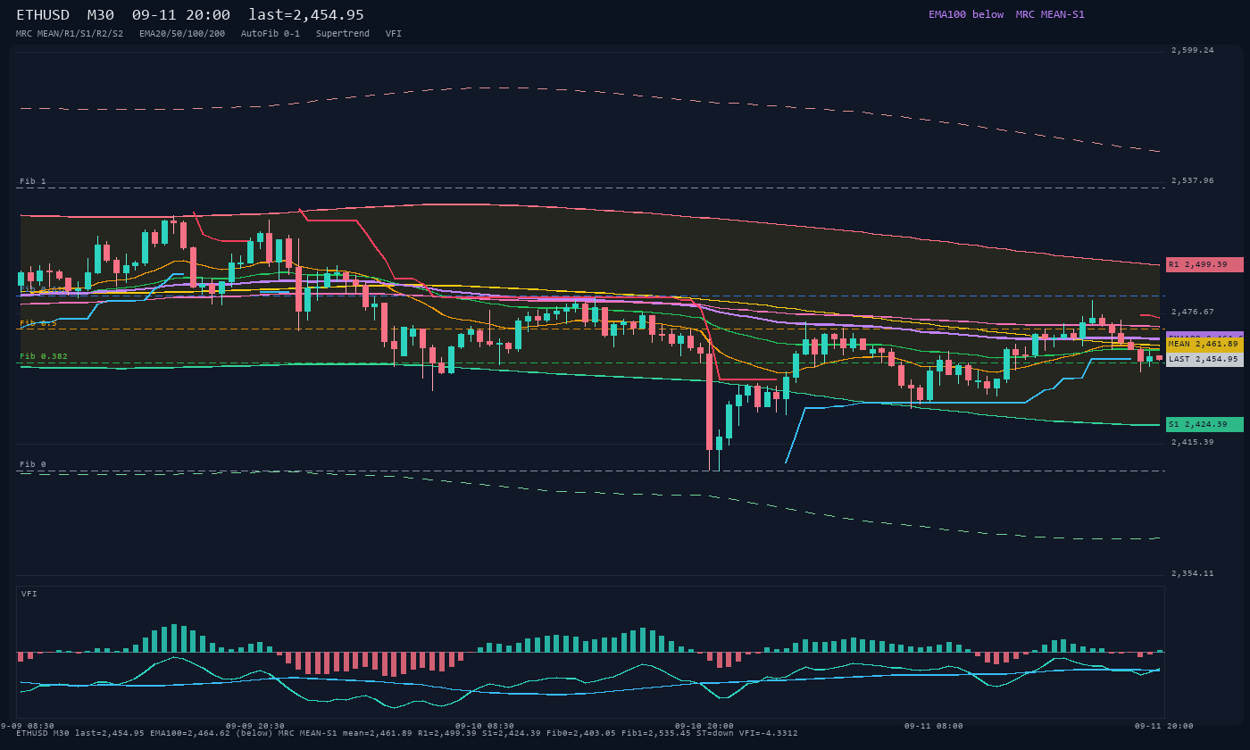Click the M30 timeframe in the title
This screenshot has width=1250, height=750.
pos(101,15)
